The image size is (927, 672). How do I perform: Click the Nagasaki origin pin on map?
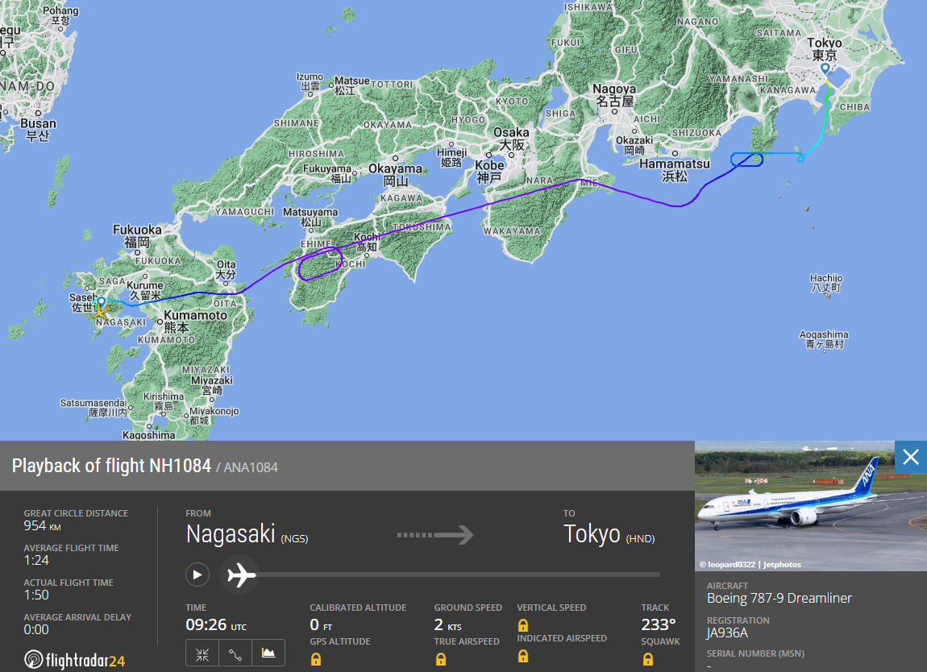click(x=102, y=303)
